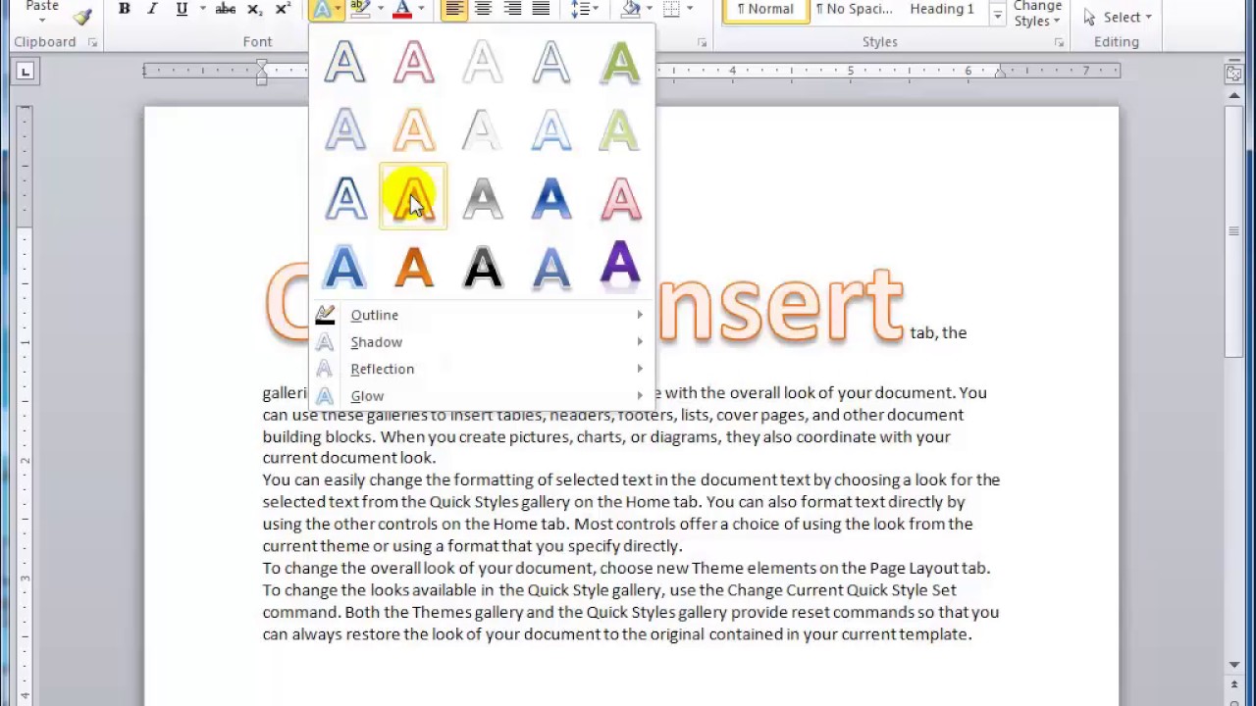1256x706 pixels.
Task: Choose the purple letter A text effect
Action: tap(619, 265)
